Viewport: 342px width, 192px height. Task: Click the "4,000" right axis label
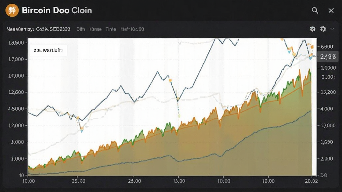tap(327, 109)
